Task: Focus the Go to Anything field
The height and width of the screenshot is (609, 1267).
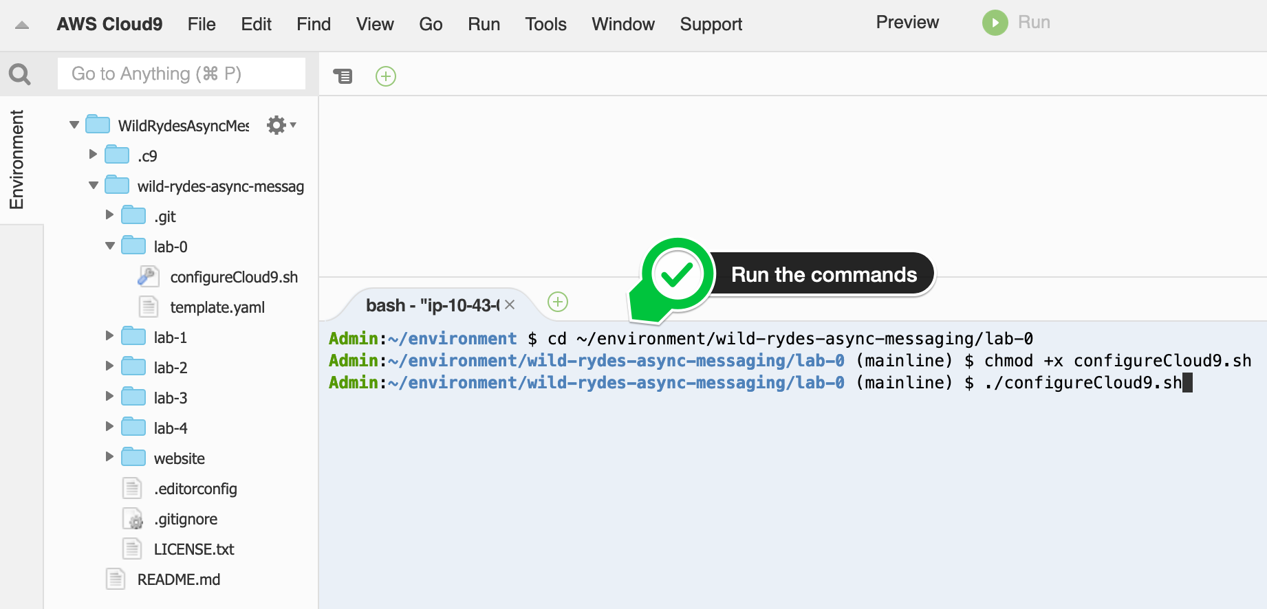Action: pyautogui.click(x=182, y=74)
